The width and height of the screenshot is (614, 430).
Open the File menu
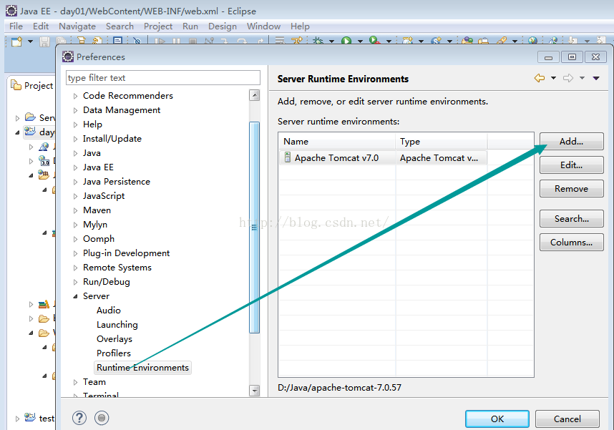[x=16, y=26]
